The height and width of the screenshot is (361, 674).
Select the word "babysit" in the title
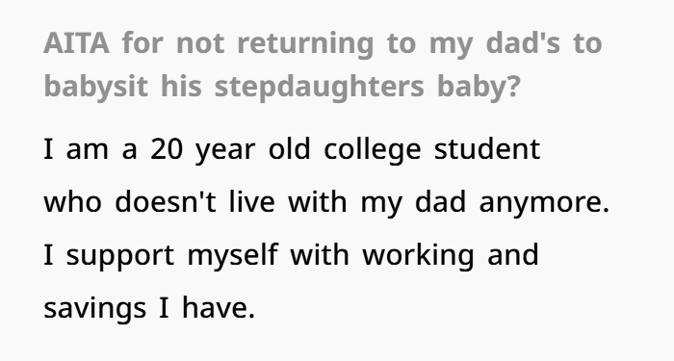tap(96, 88)
